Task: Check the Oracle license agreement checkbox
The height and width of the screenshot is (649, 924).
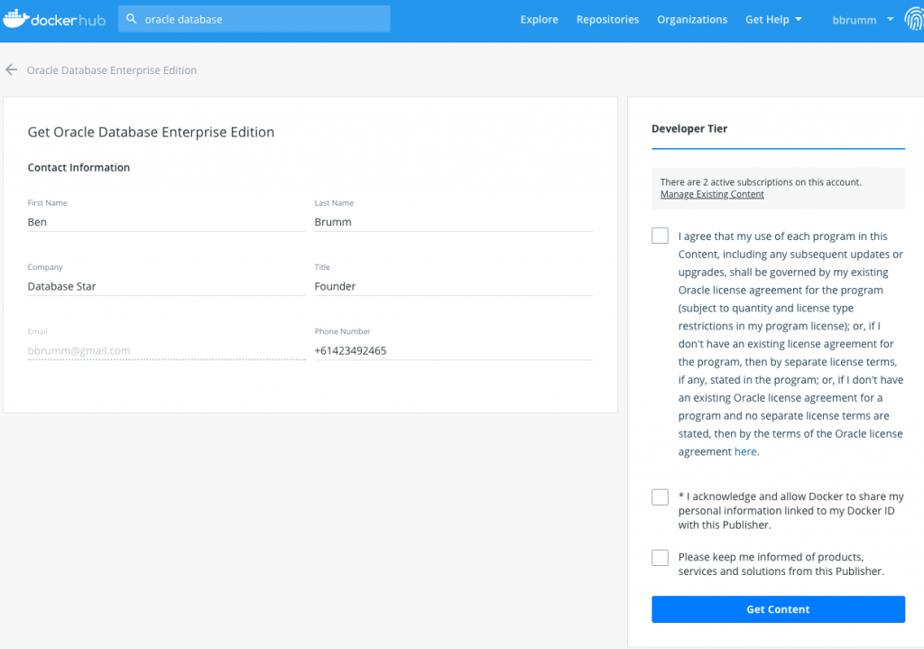Action: (x=660, y=236)
